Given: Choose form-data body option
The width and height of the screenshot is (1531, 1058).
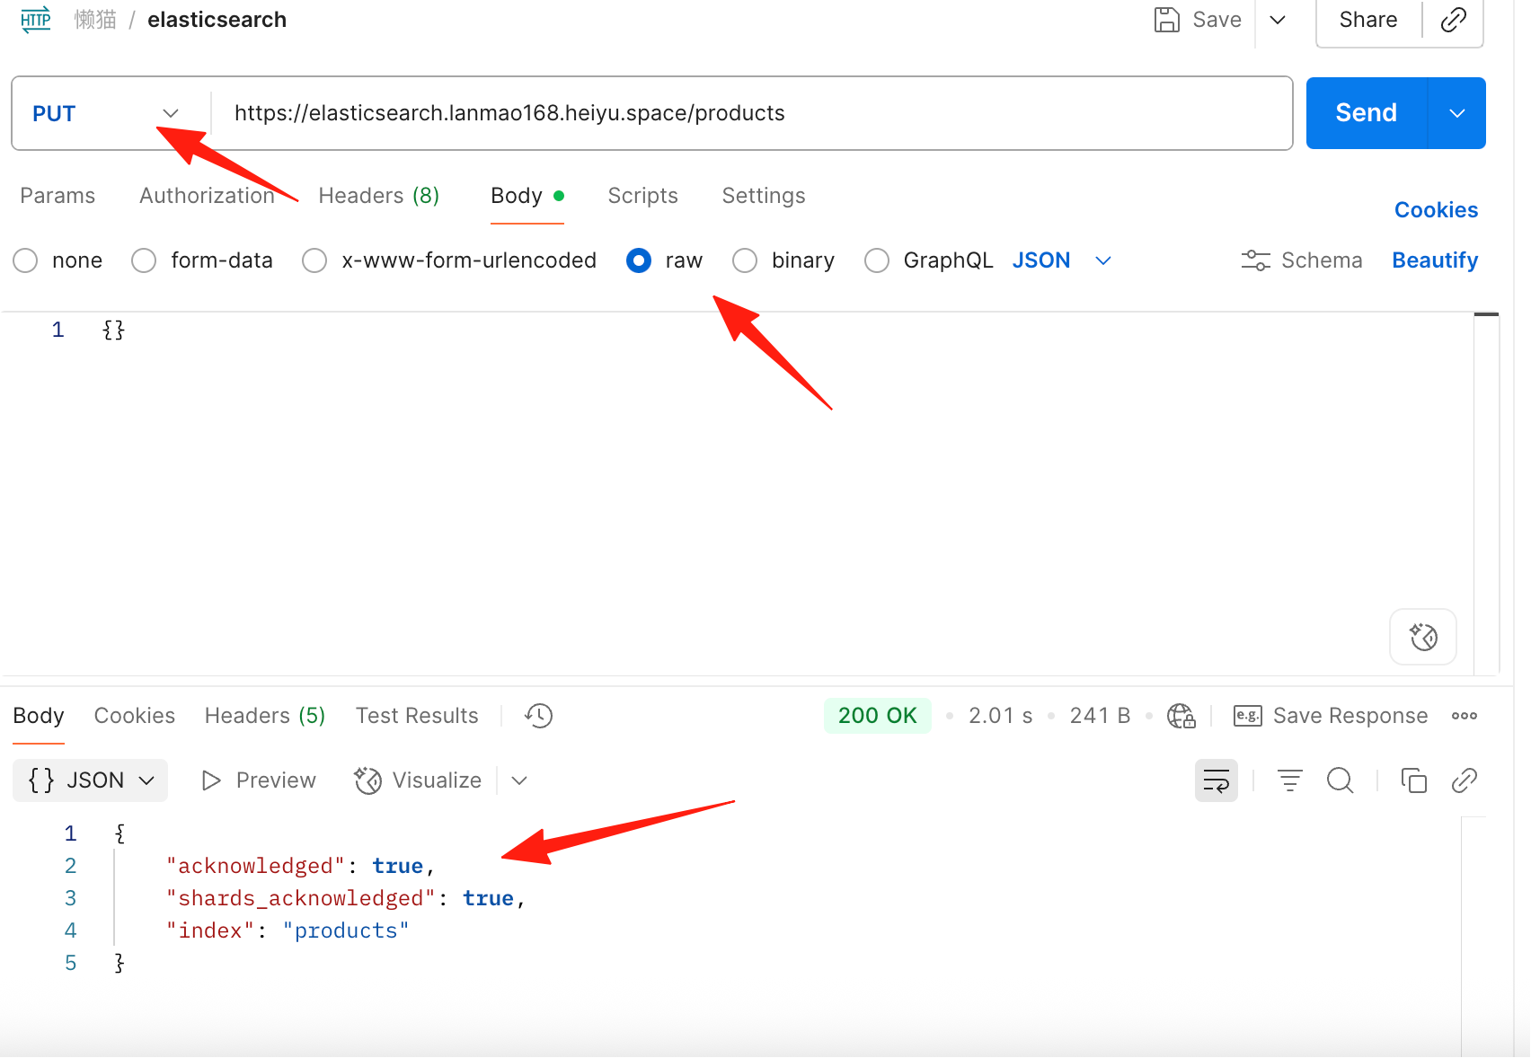Looking at the screenshot, I should click(x=144, y=260).
